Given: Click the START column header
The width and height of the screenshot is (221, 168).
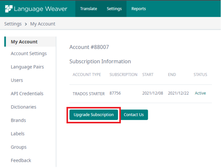Looking at the screenshot, I should pos(148,74).
